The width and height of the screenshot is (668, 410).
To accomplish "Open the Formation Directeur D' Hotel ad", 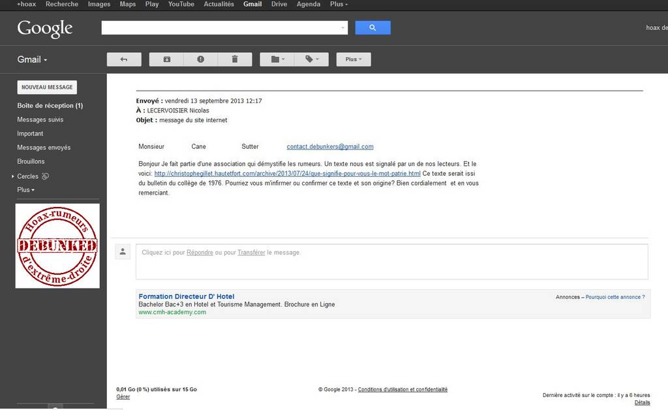I will click(x=187, y=296).
